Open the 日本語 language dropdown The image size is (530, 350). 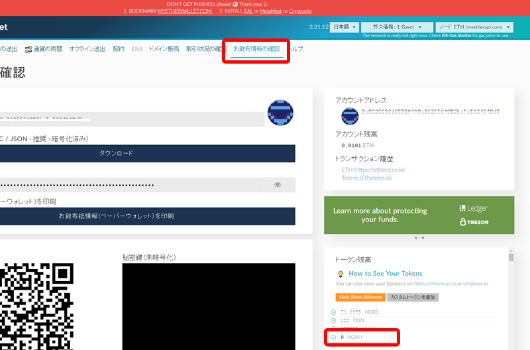pyautogui.click(x=344, y=27)
